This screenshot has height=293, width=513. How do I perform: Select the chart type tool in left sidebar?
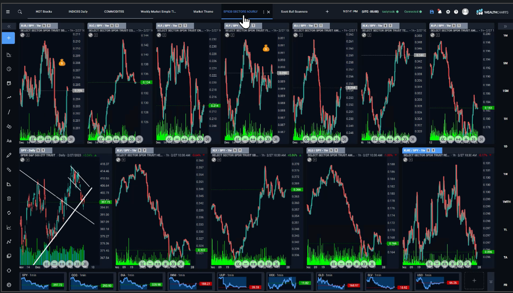pyautogui.click(x=9, y=55)
